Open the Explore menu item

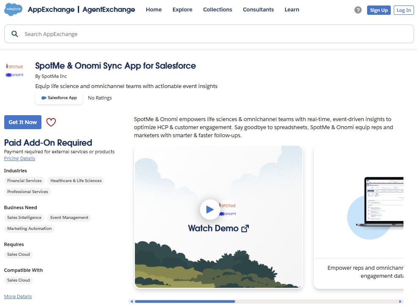pyautogui.click(x=182, y=10)
